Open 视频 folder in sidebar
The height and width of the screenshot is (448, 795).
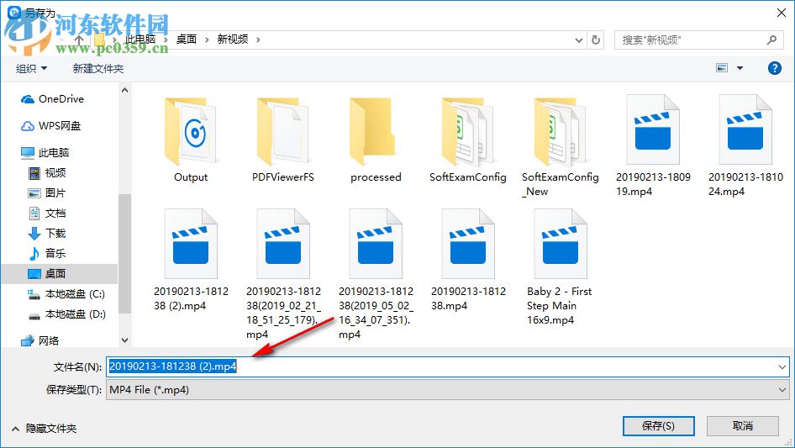point(47,173)
